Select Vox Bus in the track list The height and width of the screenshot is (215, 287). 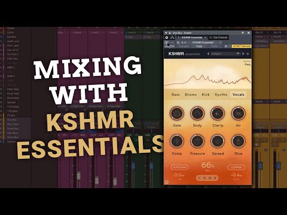(x=12, y=120)
